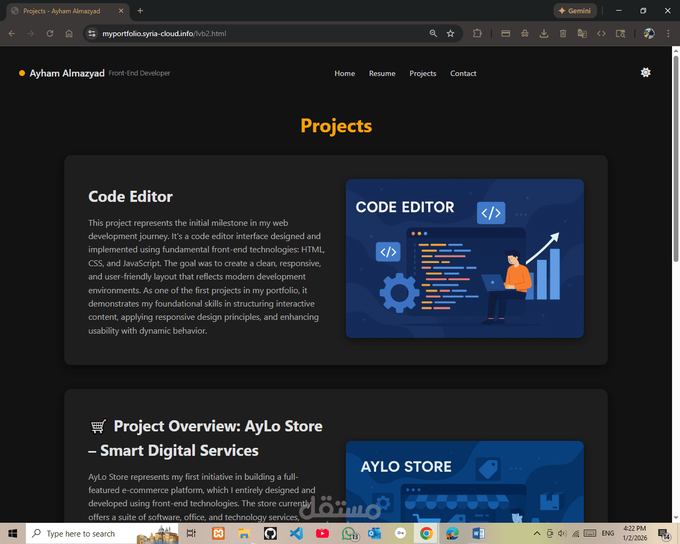Go to the Projects nav link
This screenshot has width=680, height=544.
pyautogui.click(x=423, y=73)
